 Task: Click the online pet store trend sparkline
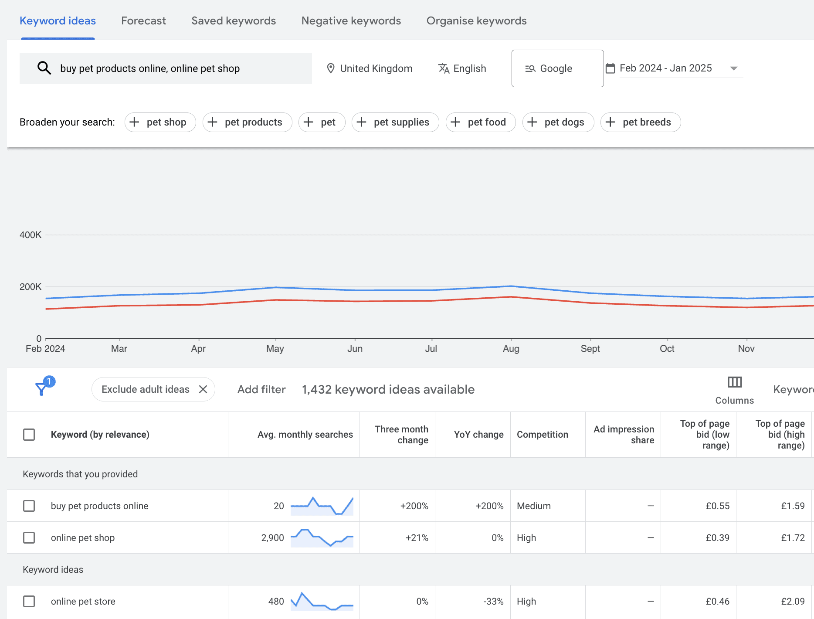[322, 602]
